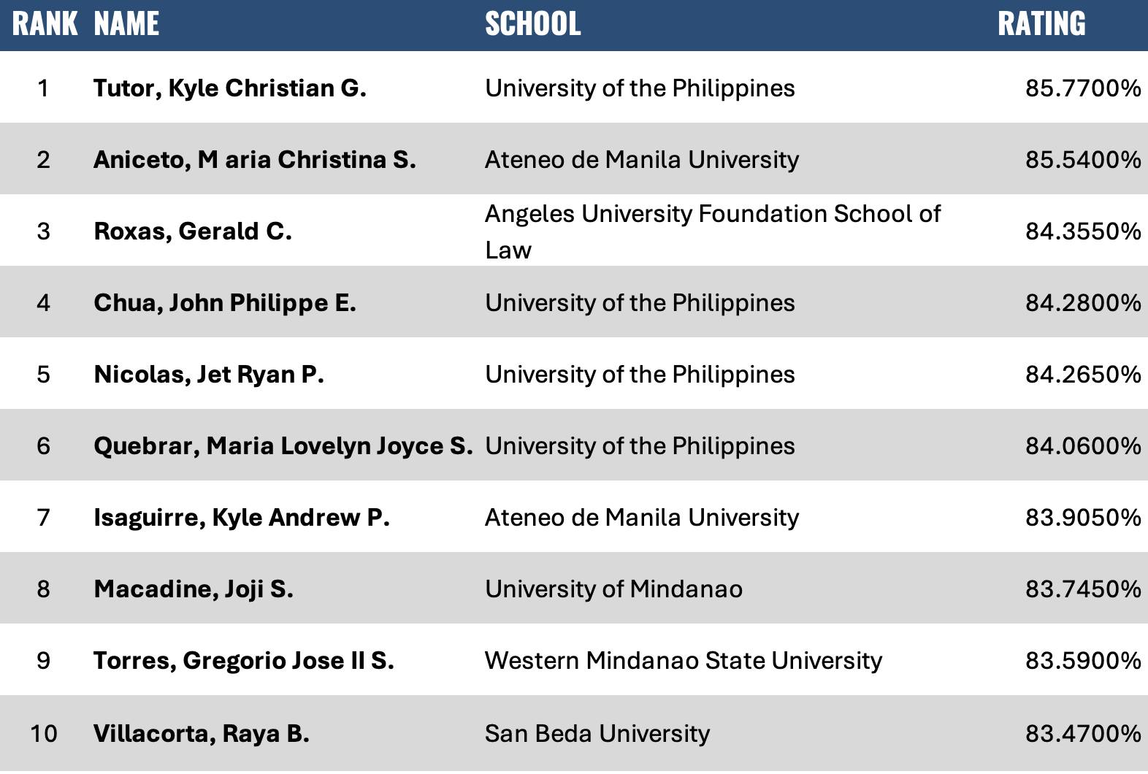Click the NAME column header
Viewport: 1148px width, 774px height.
(x=126, y=24)
